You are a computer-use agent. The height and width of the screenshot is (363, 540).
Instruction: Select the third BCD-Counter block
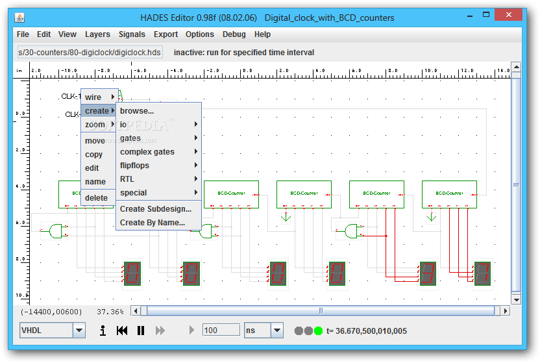pos(304,195)
